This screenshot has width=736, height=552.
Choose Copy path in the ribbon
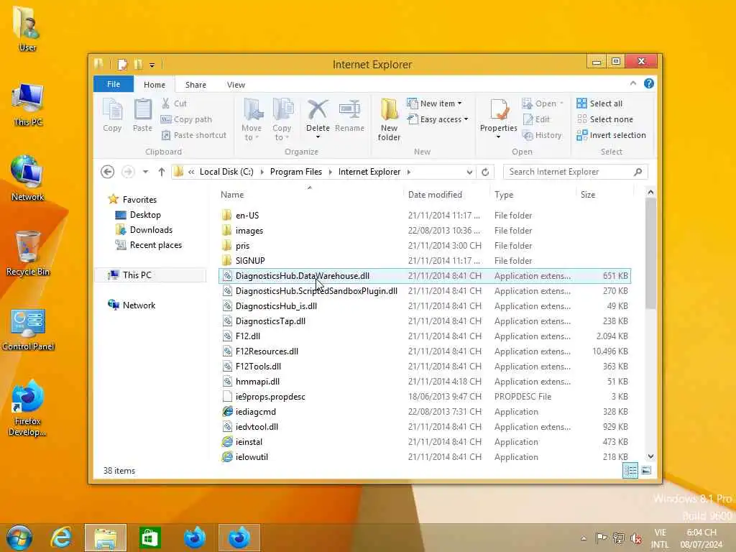(186, 119)
